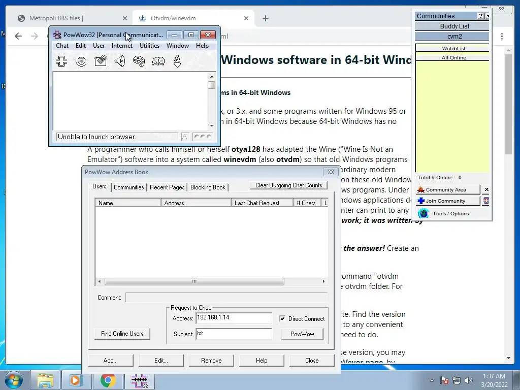The width and height of the screenshot is (520, 390).
Task: Click the globe icon next to Tools / Options
Action: (x=423, y=213)
